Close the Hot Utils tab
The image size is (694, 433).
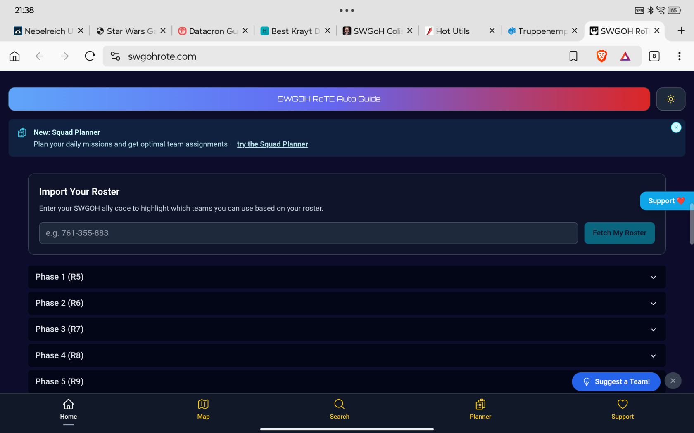[492, 31]
